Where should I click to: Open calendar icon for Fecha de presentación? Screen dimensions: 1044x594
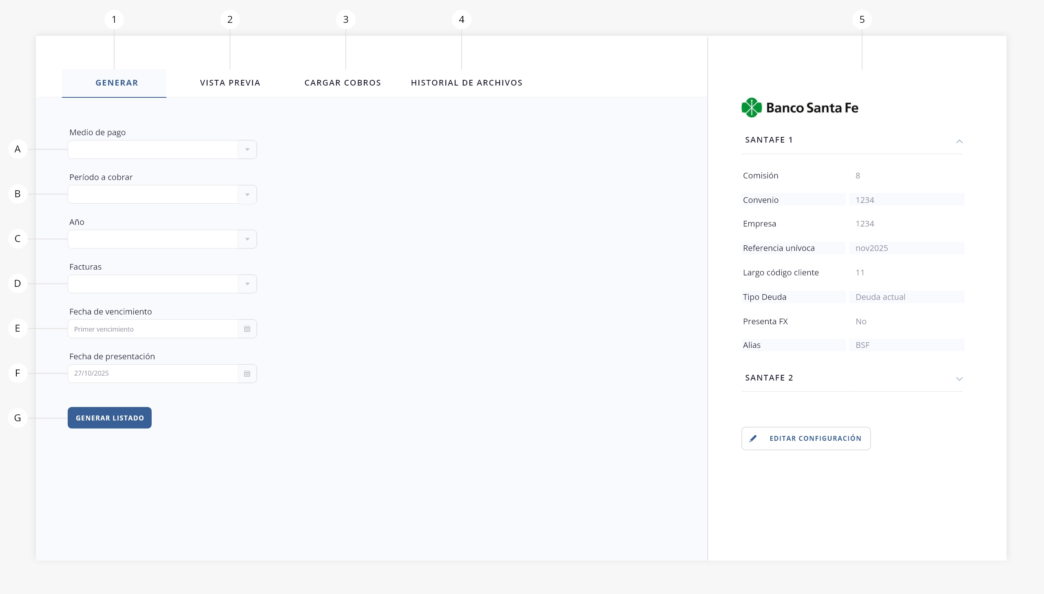click(x=247, y=374)
